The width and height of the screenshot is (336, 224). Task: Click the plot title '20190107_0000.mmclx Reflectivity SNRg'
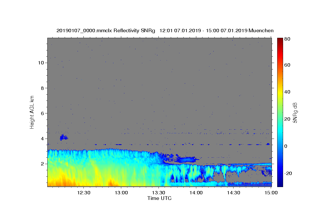(x=106, y=31)
